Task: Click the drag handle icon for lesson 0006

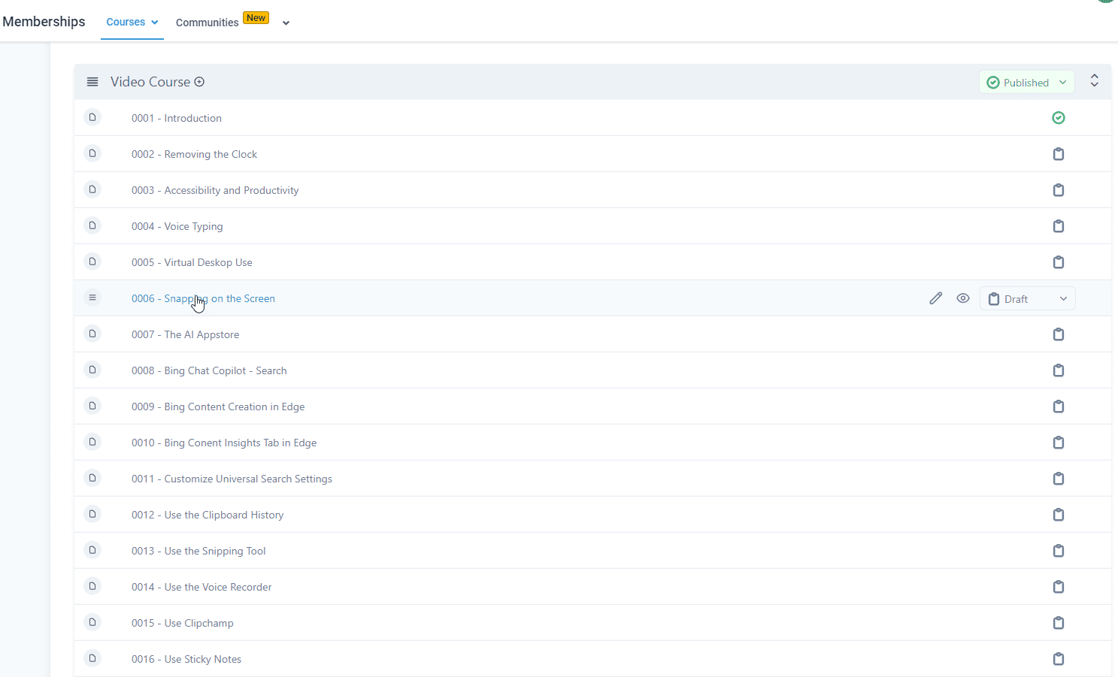Action: point(92,298)
